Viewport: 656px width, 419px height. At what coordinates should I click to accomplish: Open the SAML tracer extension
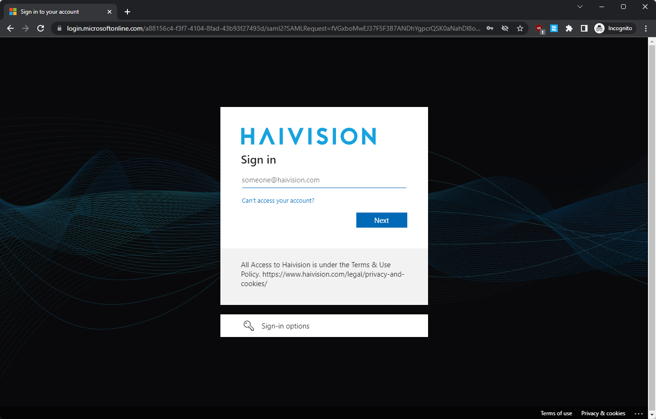click(554, 28)
